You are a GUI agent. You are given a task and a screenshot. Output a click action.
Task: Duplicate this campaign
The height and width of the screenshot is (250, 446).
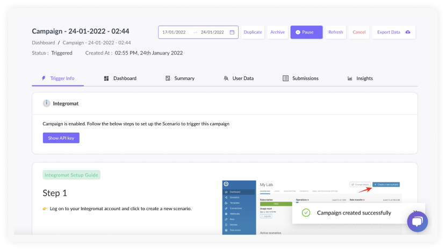coord(253,32)
